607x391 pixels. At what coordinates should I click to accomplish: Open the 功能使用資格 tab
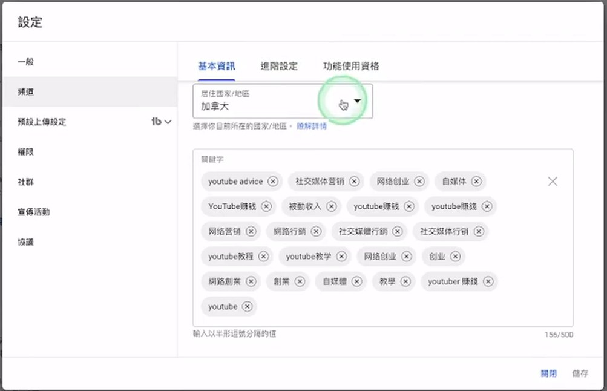pyautogui.click(x=351, y=66)
